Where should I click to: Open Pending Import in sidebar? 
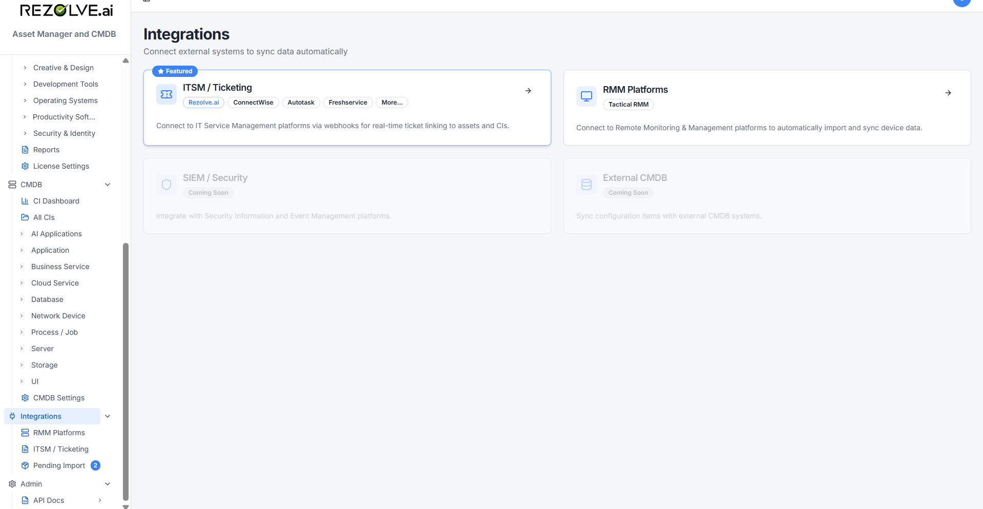pos(59,465)
